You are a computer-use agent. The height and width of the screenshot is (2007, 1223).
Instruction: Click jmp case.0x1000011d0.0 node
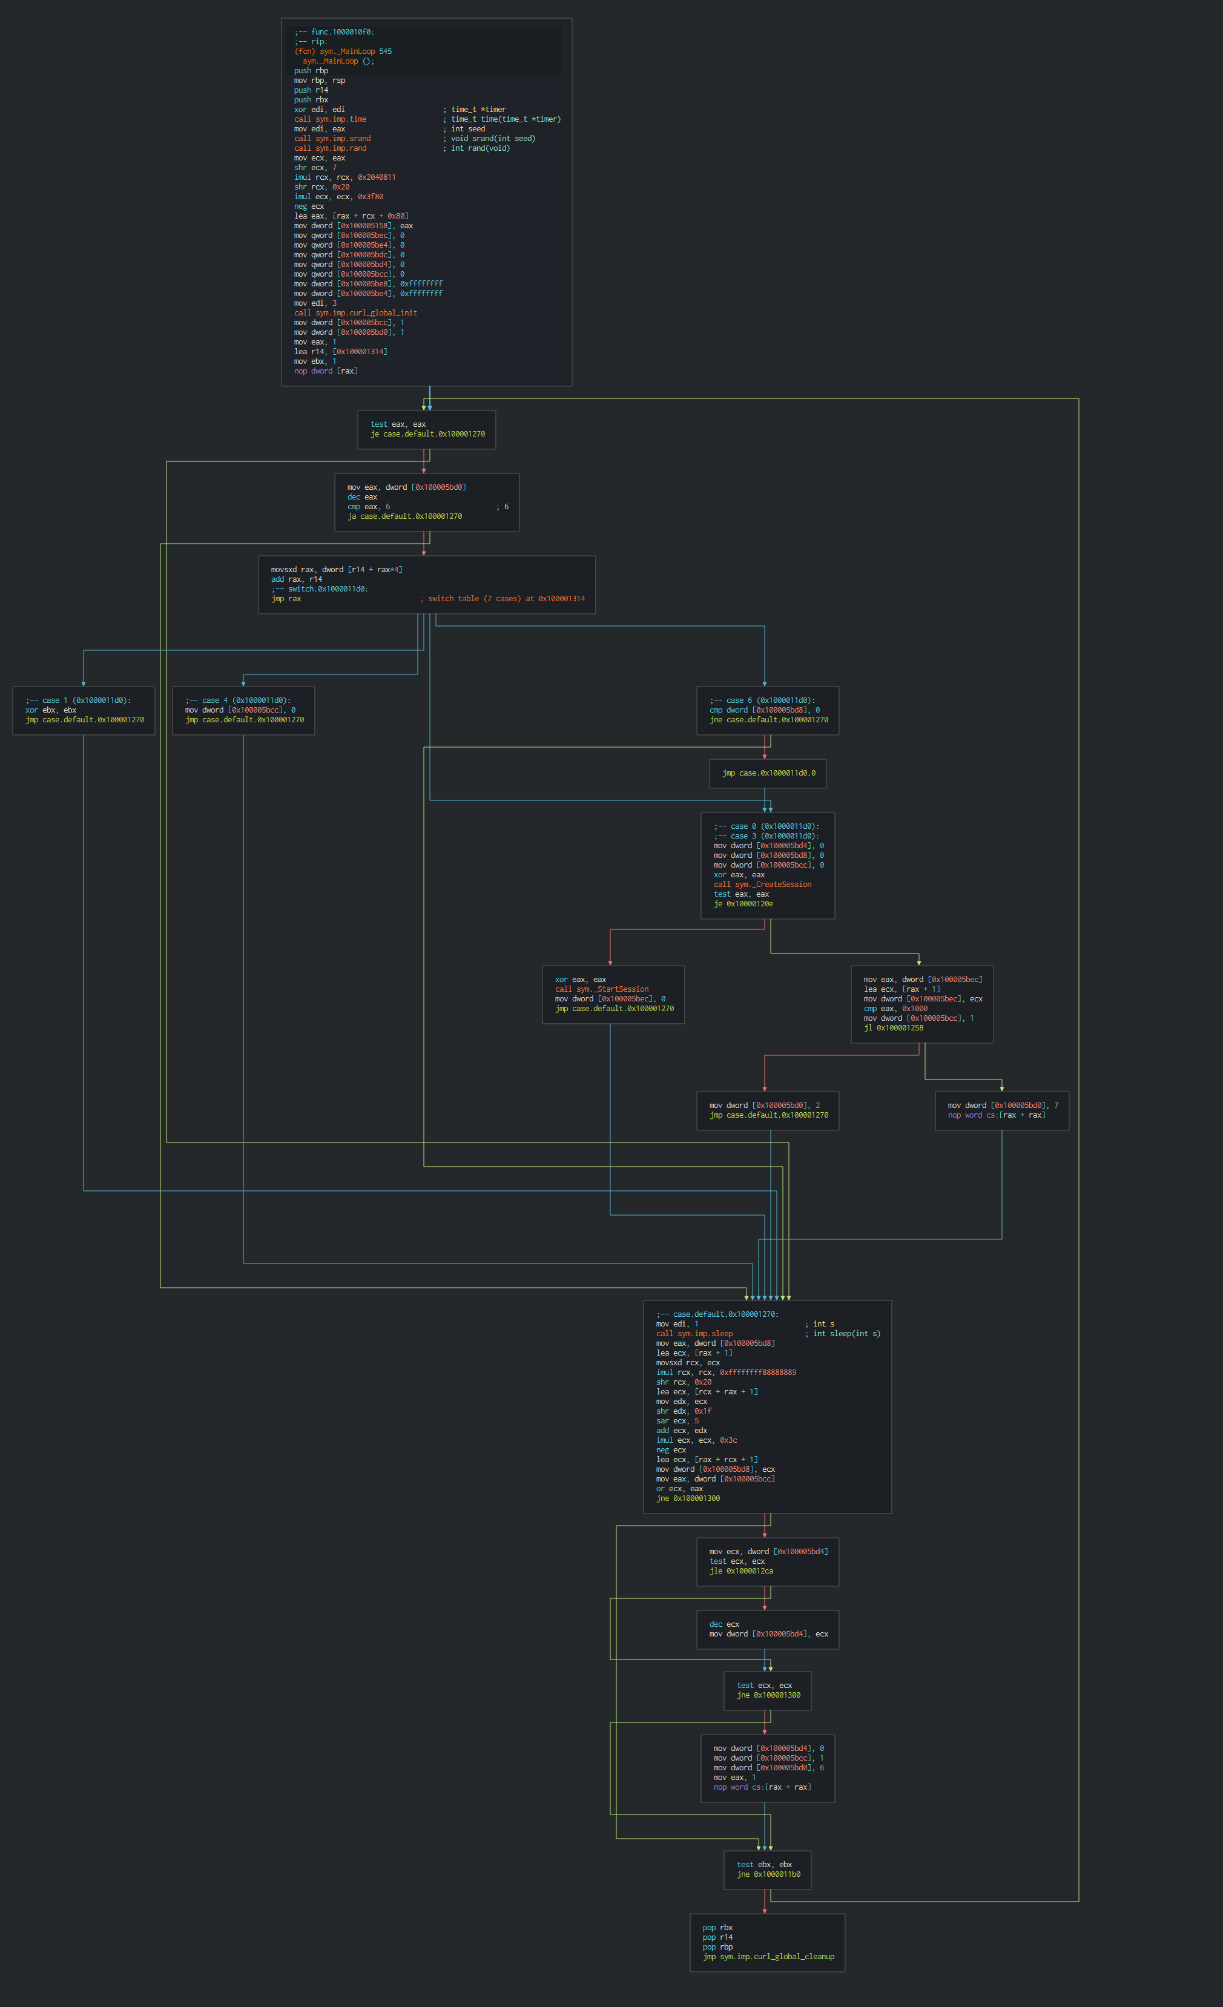768,773
